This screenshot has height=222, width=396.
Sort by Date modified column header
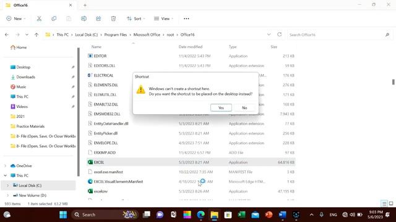click(191, 47)
